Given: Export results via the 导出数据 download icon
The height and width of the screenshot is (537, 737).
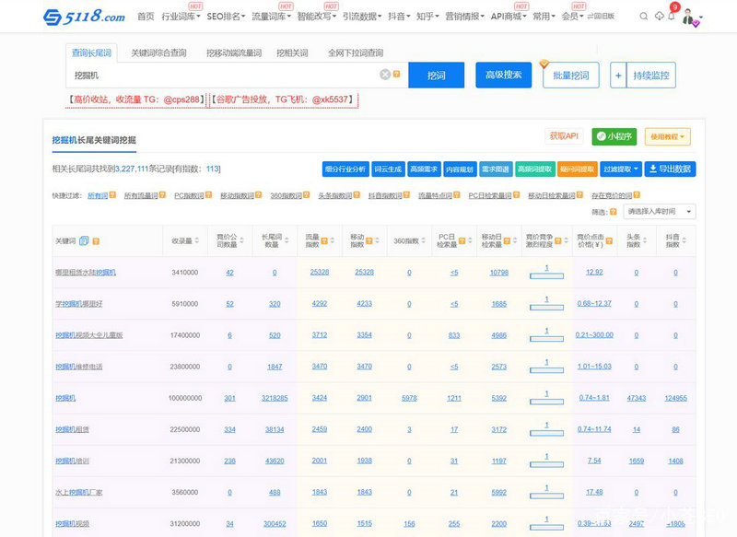Looking at the screenshot, I should (653, 169).
